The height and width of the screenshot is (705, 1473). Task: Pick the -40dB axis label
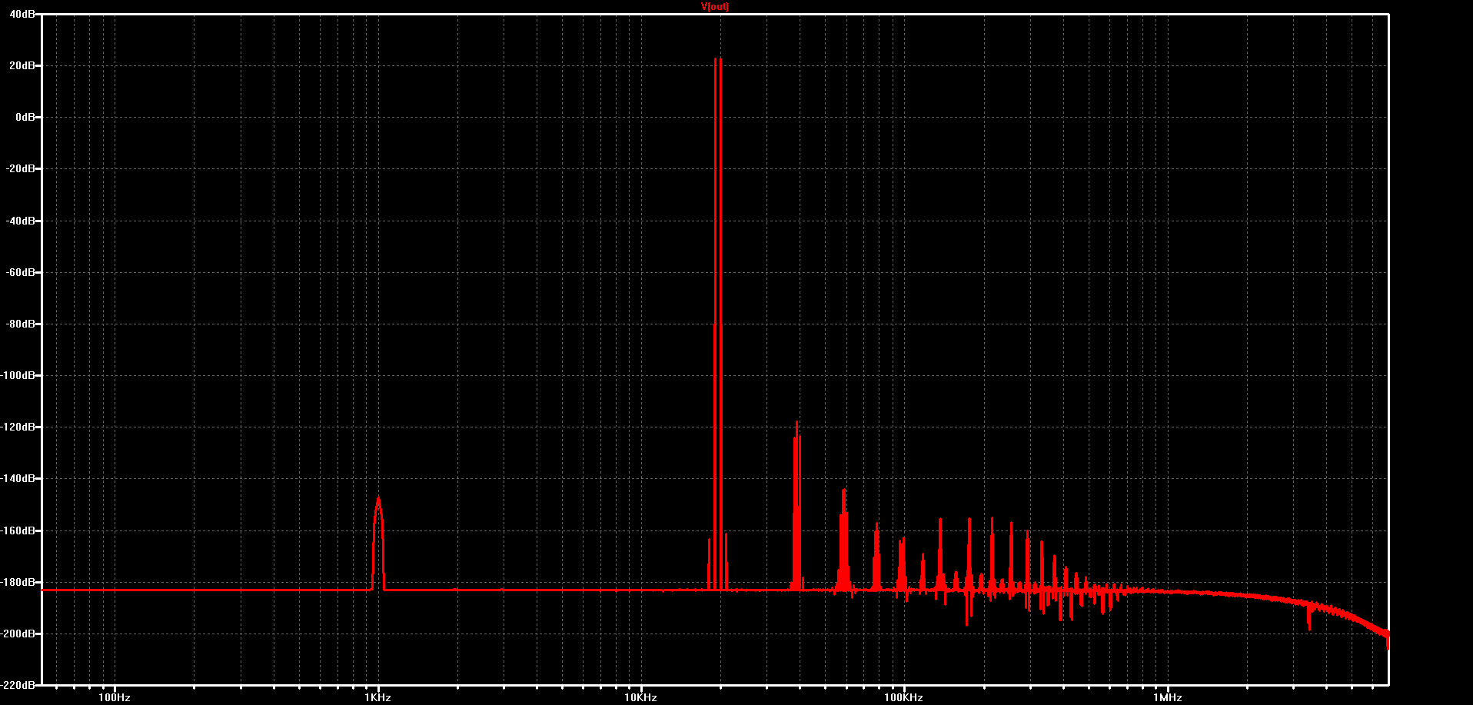(x=20, y=221)
